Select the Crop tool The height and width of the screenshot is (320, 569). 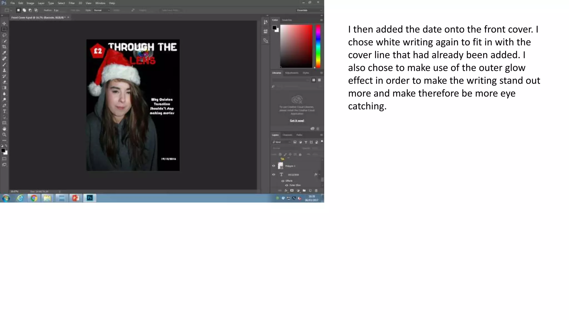pyautogui.click(x=4, y=47)
